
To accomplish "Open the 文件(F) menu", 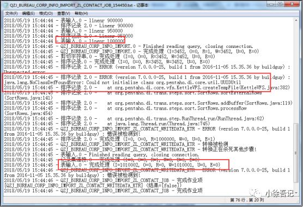I will 11,13.
